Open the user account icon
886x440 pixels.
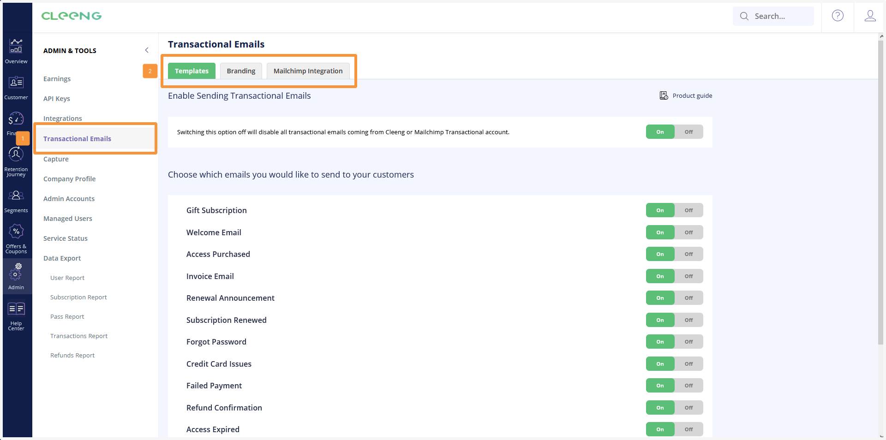(870, 16)
